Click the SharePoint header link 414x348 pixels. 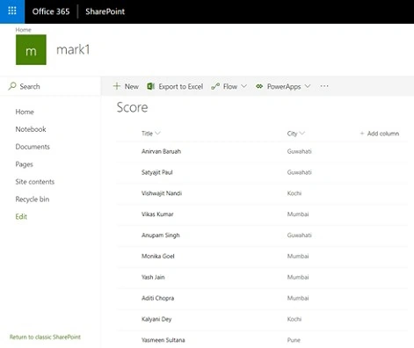tap(105, 11)
